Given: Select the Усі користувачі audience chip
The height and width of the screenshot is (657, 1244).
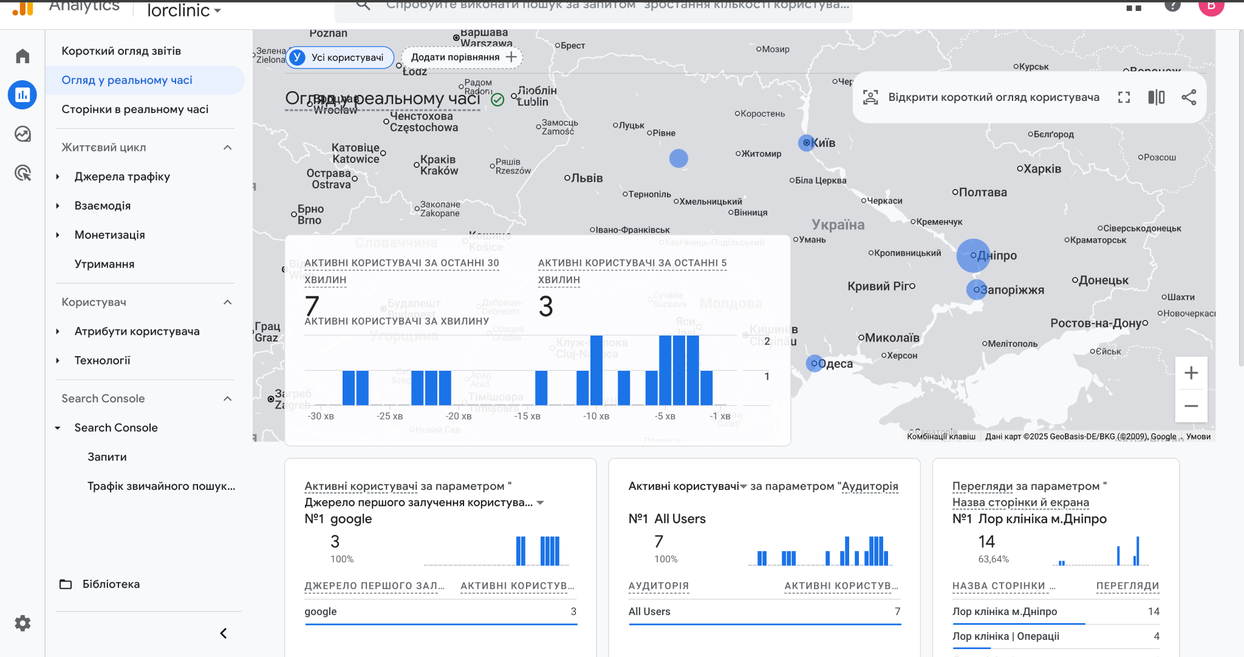Looking at the screenshot, I should pos(340,57).
